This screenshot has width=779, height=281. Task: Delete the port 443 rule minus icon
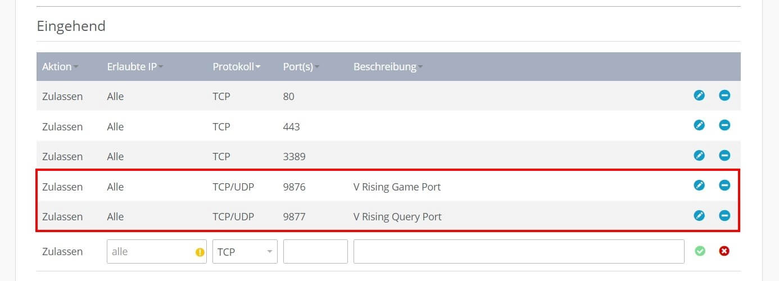[724, 125]
